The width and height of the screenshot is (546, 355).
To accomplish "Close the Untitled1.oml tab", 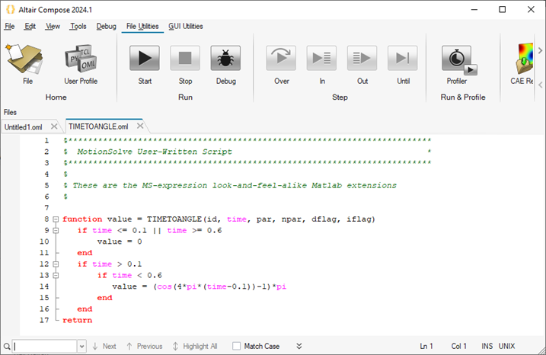I will pos(54,126).
